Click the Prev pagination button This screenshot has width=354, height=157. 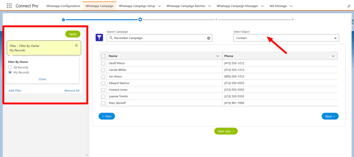107,116
